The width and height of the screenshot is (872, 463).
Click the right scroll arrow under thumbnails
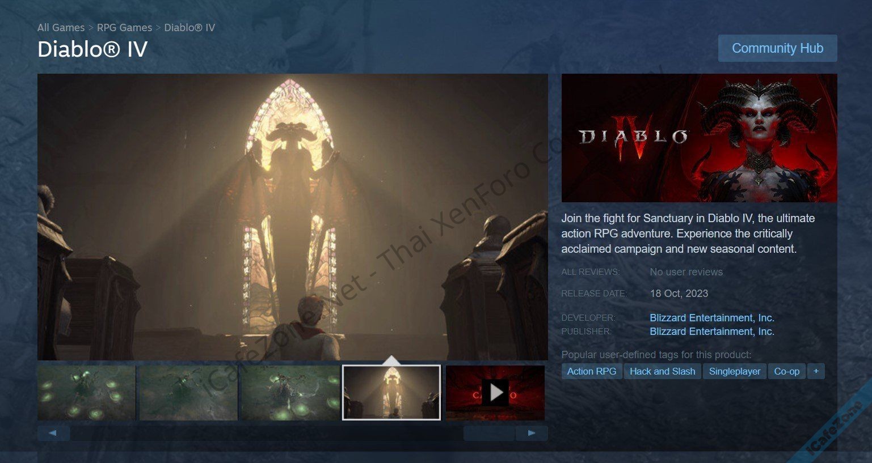(532, 433)
